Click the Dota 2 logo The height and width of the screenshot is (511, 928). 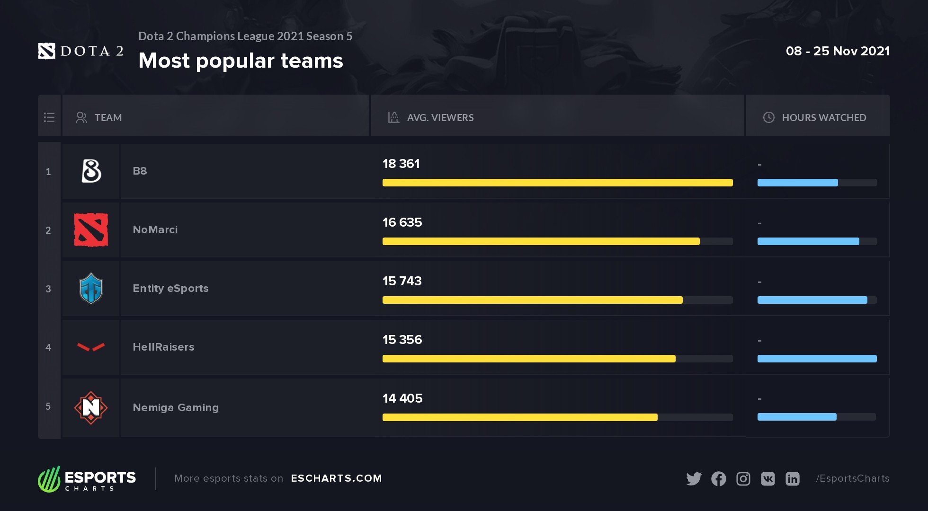pyautogui.click(x=80, y=51)
